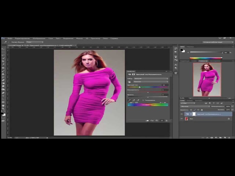Hide the Hue/Saturation adjustment layer
The width and height of the screenshot is (235, 176).
(182, 114)
